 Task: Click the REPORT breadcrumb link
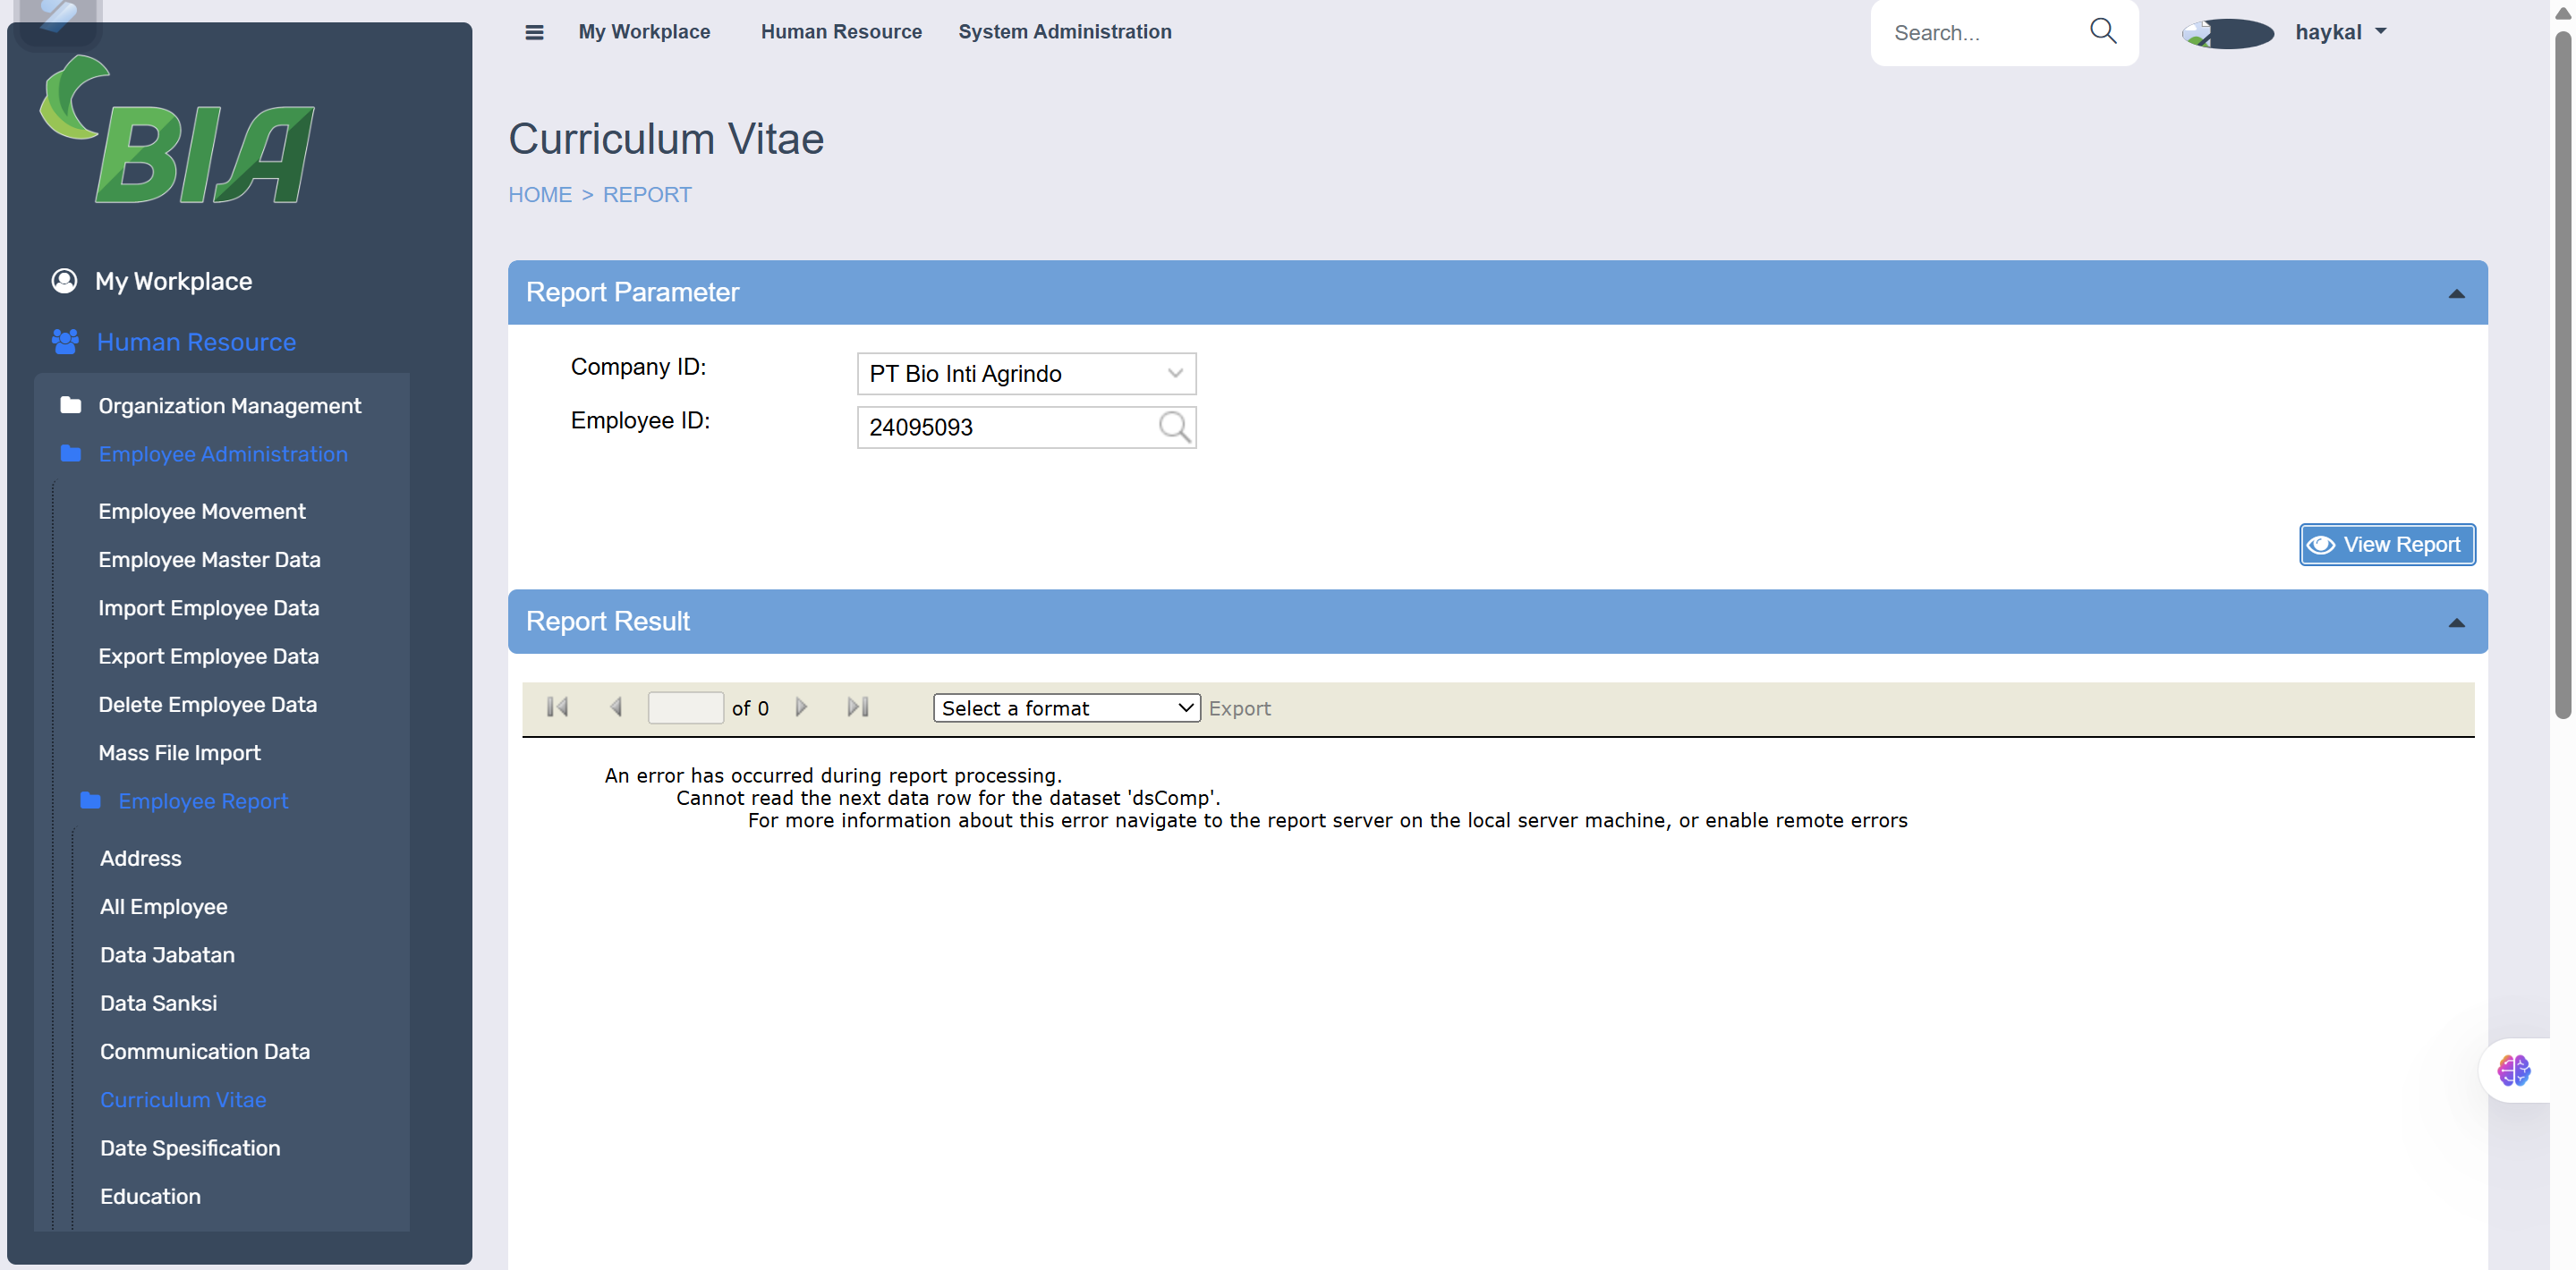(x=647, y=195)
